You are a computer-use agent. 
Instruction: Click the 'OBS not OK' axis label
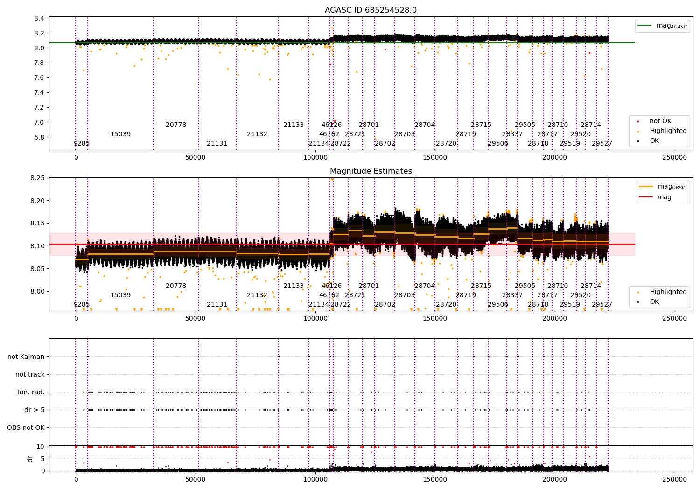(x=26, y=427)
